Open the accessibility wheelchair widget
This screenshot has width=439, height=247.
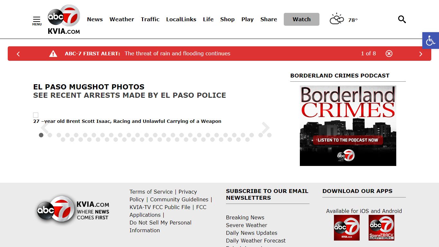click(431, 41)
